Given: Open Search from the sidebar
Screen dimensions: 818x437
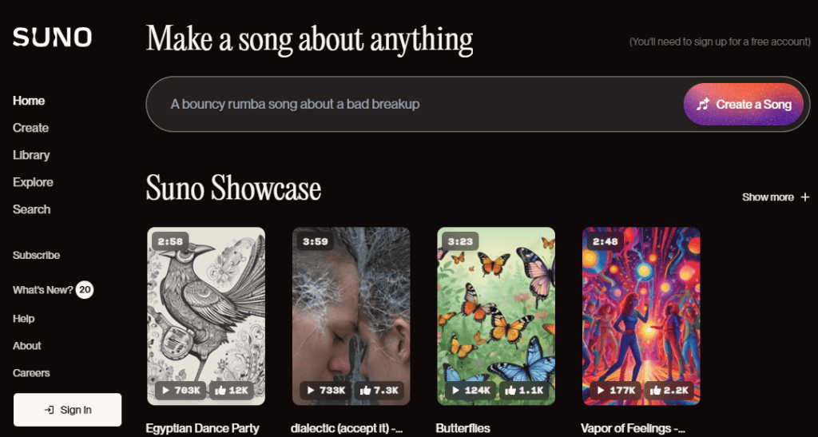Looking at the screenshot, I should [x=32, y=209].
